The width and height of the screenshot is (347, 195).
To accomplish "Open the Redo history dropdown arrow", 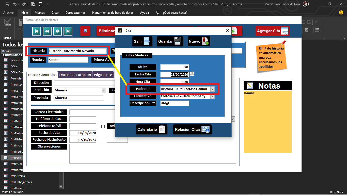I will tap(28, 4).
